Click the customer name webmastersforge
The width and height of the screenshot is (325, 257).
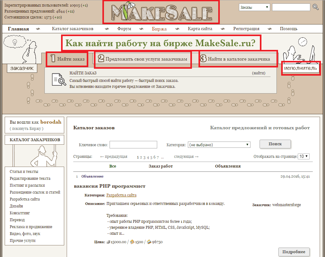(x=286, y=205)
